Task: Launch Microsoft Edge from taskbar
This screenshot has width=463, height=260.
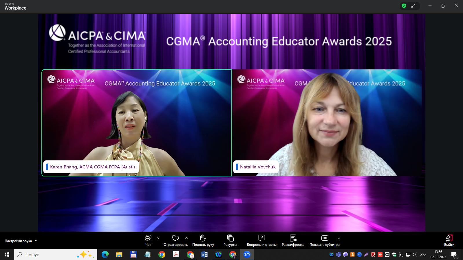Action: (105, 255)
